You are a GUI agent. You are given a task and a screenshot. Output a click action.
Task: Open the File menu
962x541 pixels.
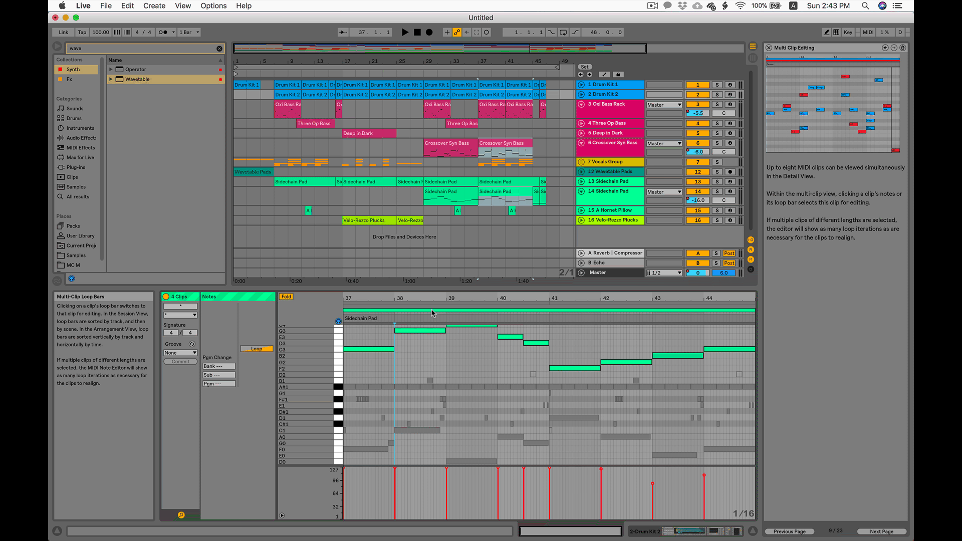pyautogui.click(x=106, y=6)
